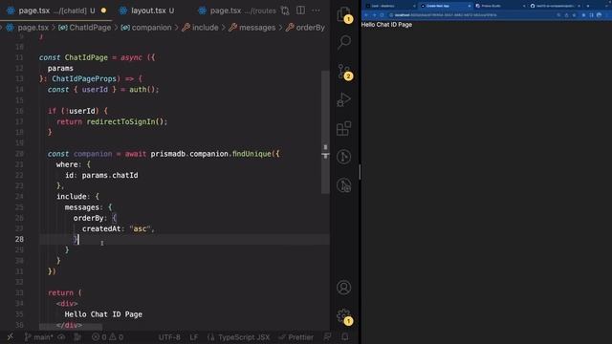
Task: Click 'Hello Chat ID Page' text in the code
Action: (103, 314)
